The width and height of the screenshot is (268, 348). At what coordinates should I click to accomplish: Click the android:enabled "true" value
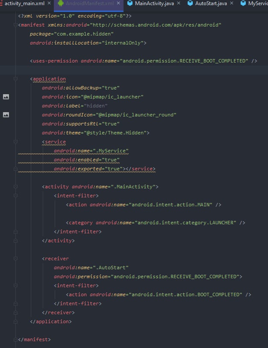pos(111,160)
